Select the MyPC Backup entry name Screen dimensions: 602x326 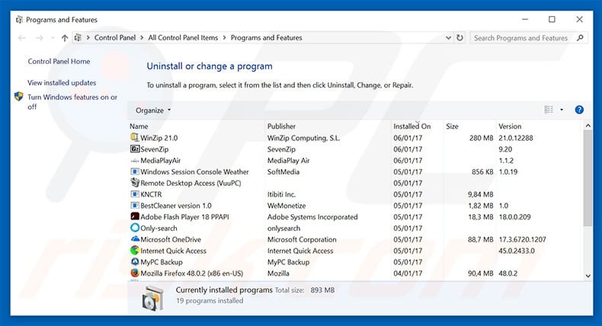(x=162, y=262)
